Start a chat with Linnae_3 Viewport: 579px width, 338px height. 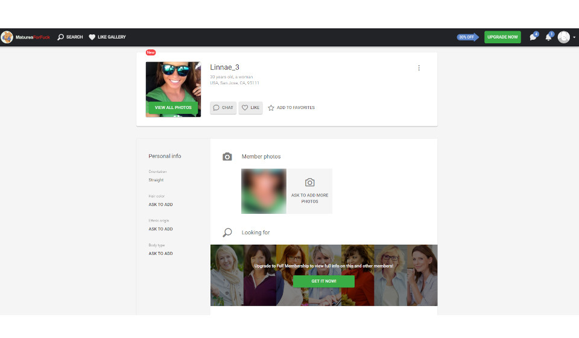pos(223,108)
